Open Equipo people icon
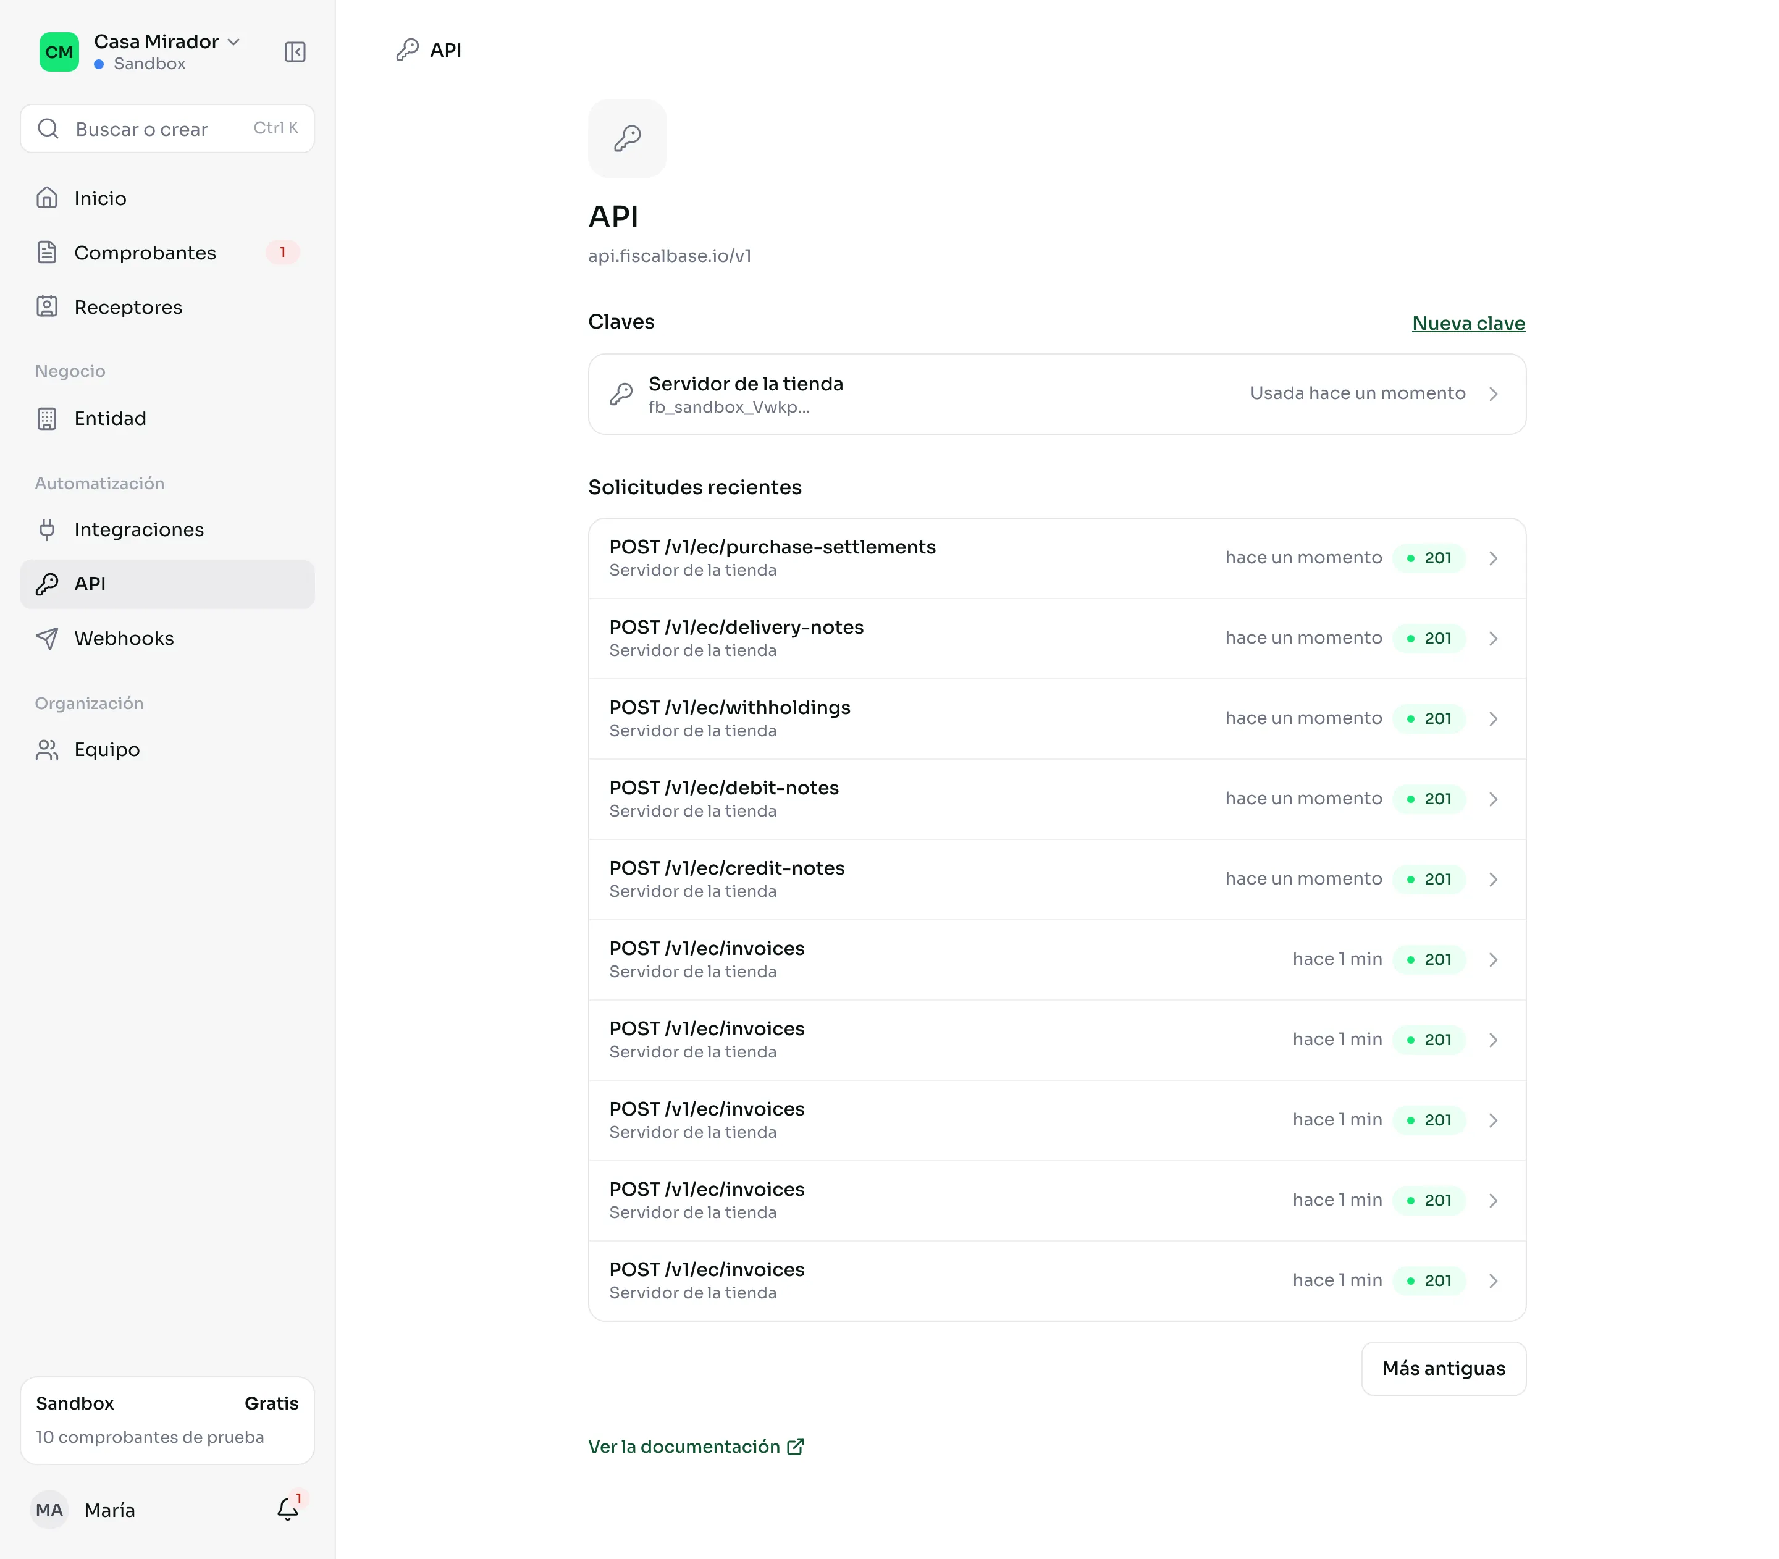The height and width of the screenshot is (1559, 1779). pyautogui.click(x=47, y=750)
